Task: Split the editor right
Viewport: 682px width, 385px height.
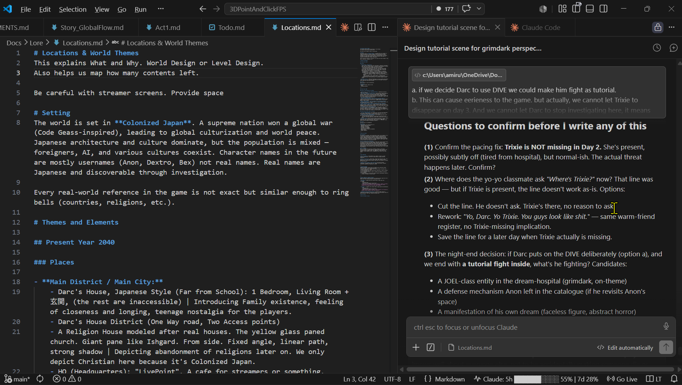Action: click(372, 27)
